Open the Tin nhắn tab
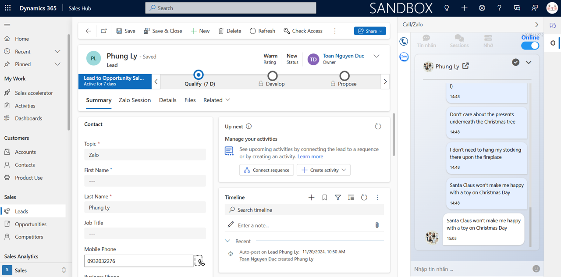This screenshot has width=561, height=277. click(426, 41)
